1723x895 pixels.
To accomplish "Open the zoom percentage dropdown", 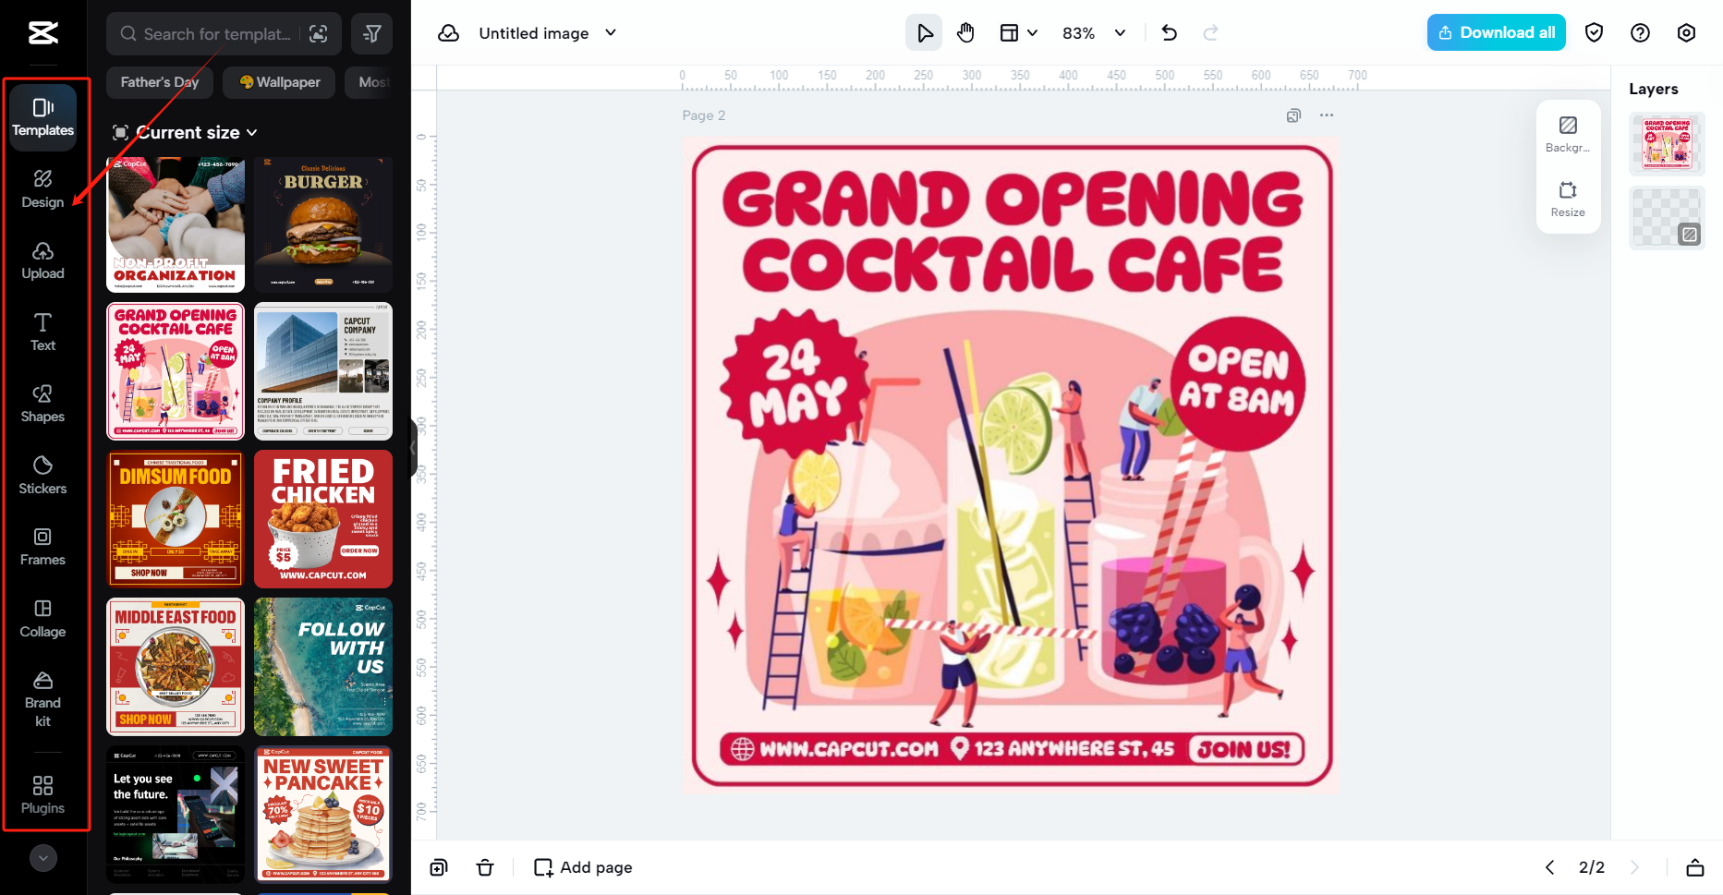I will pyautogui.click(x=1093, y=32).
